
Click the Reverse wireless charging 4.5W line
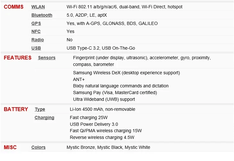click(x=102, y=137)
